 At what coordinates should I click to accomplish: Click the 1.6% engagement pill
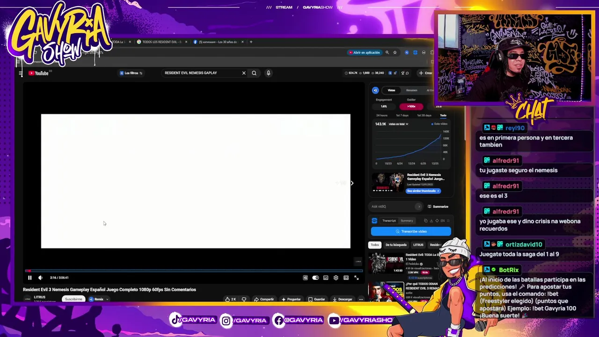pos(384,106)
